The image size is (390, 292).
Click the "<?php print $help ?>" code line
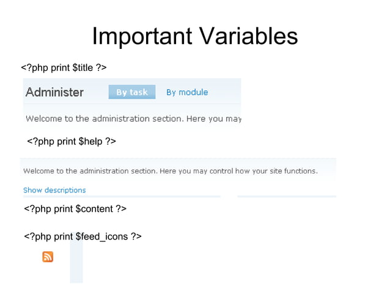pos(72,142)
